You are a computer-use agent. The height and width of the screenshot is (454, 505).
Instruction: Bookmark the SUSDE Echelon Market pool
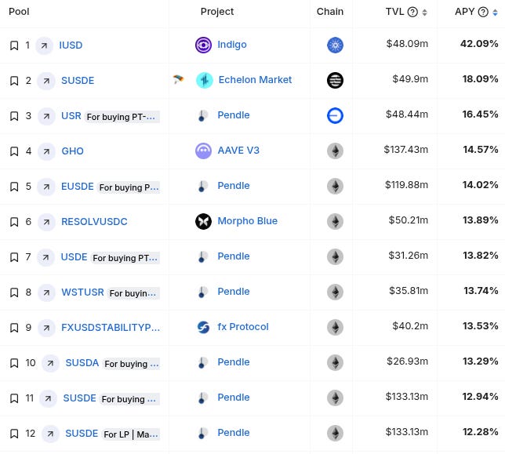tap(14, 81)
